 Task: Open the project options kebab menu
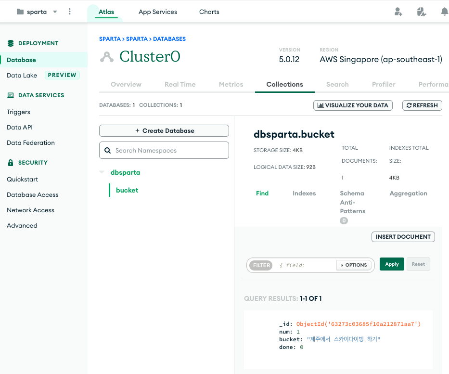click(x=70, y=12)
